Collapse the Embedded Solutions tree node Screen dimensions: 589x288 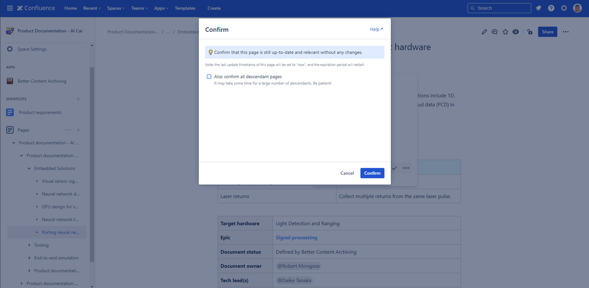29,168
